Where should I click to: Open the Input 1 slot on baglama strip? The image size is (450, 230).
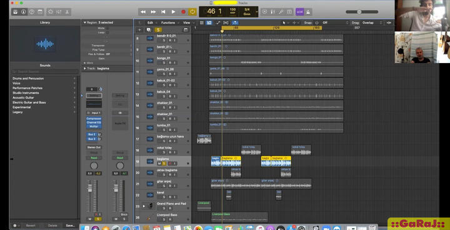pyautogui.click(x=94, y=113)
